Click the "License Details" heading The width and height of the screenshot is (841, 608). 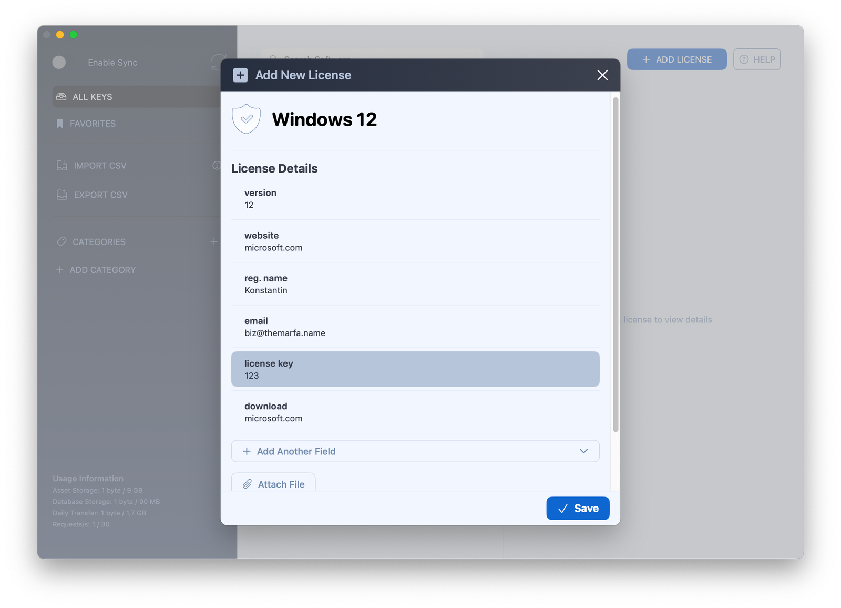(274, 168)
